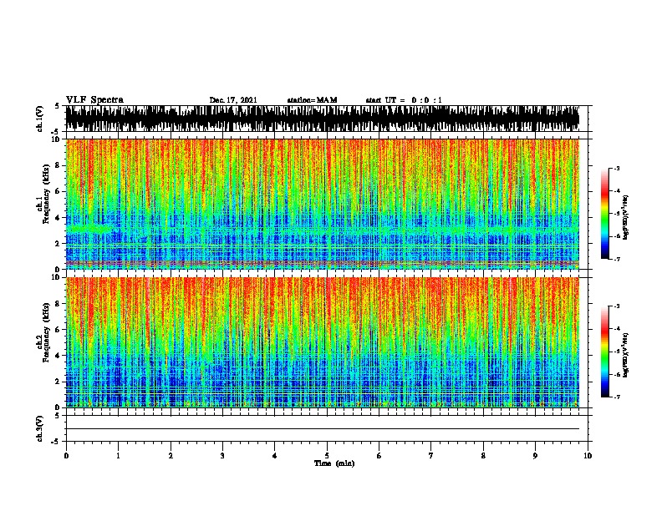Click the ch.3(V) axis label
The image size is (662, 511).
[40, 428]
